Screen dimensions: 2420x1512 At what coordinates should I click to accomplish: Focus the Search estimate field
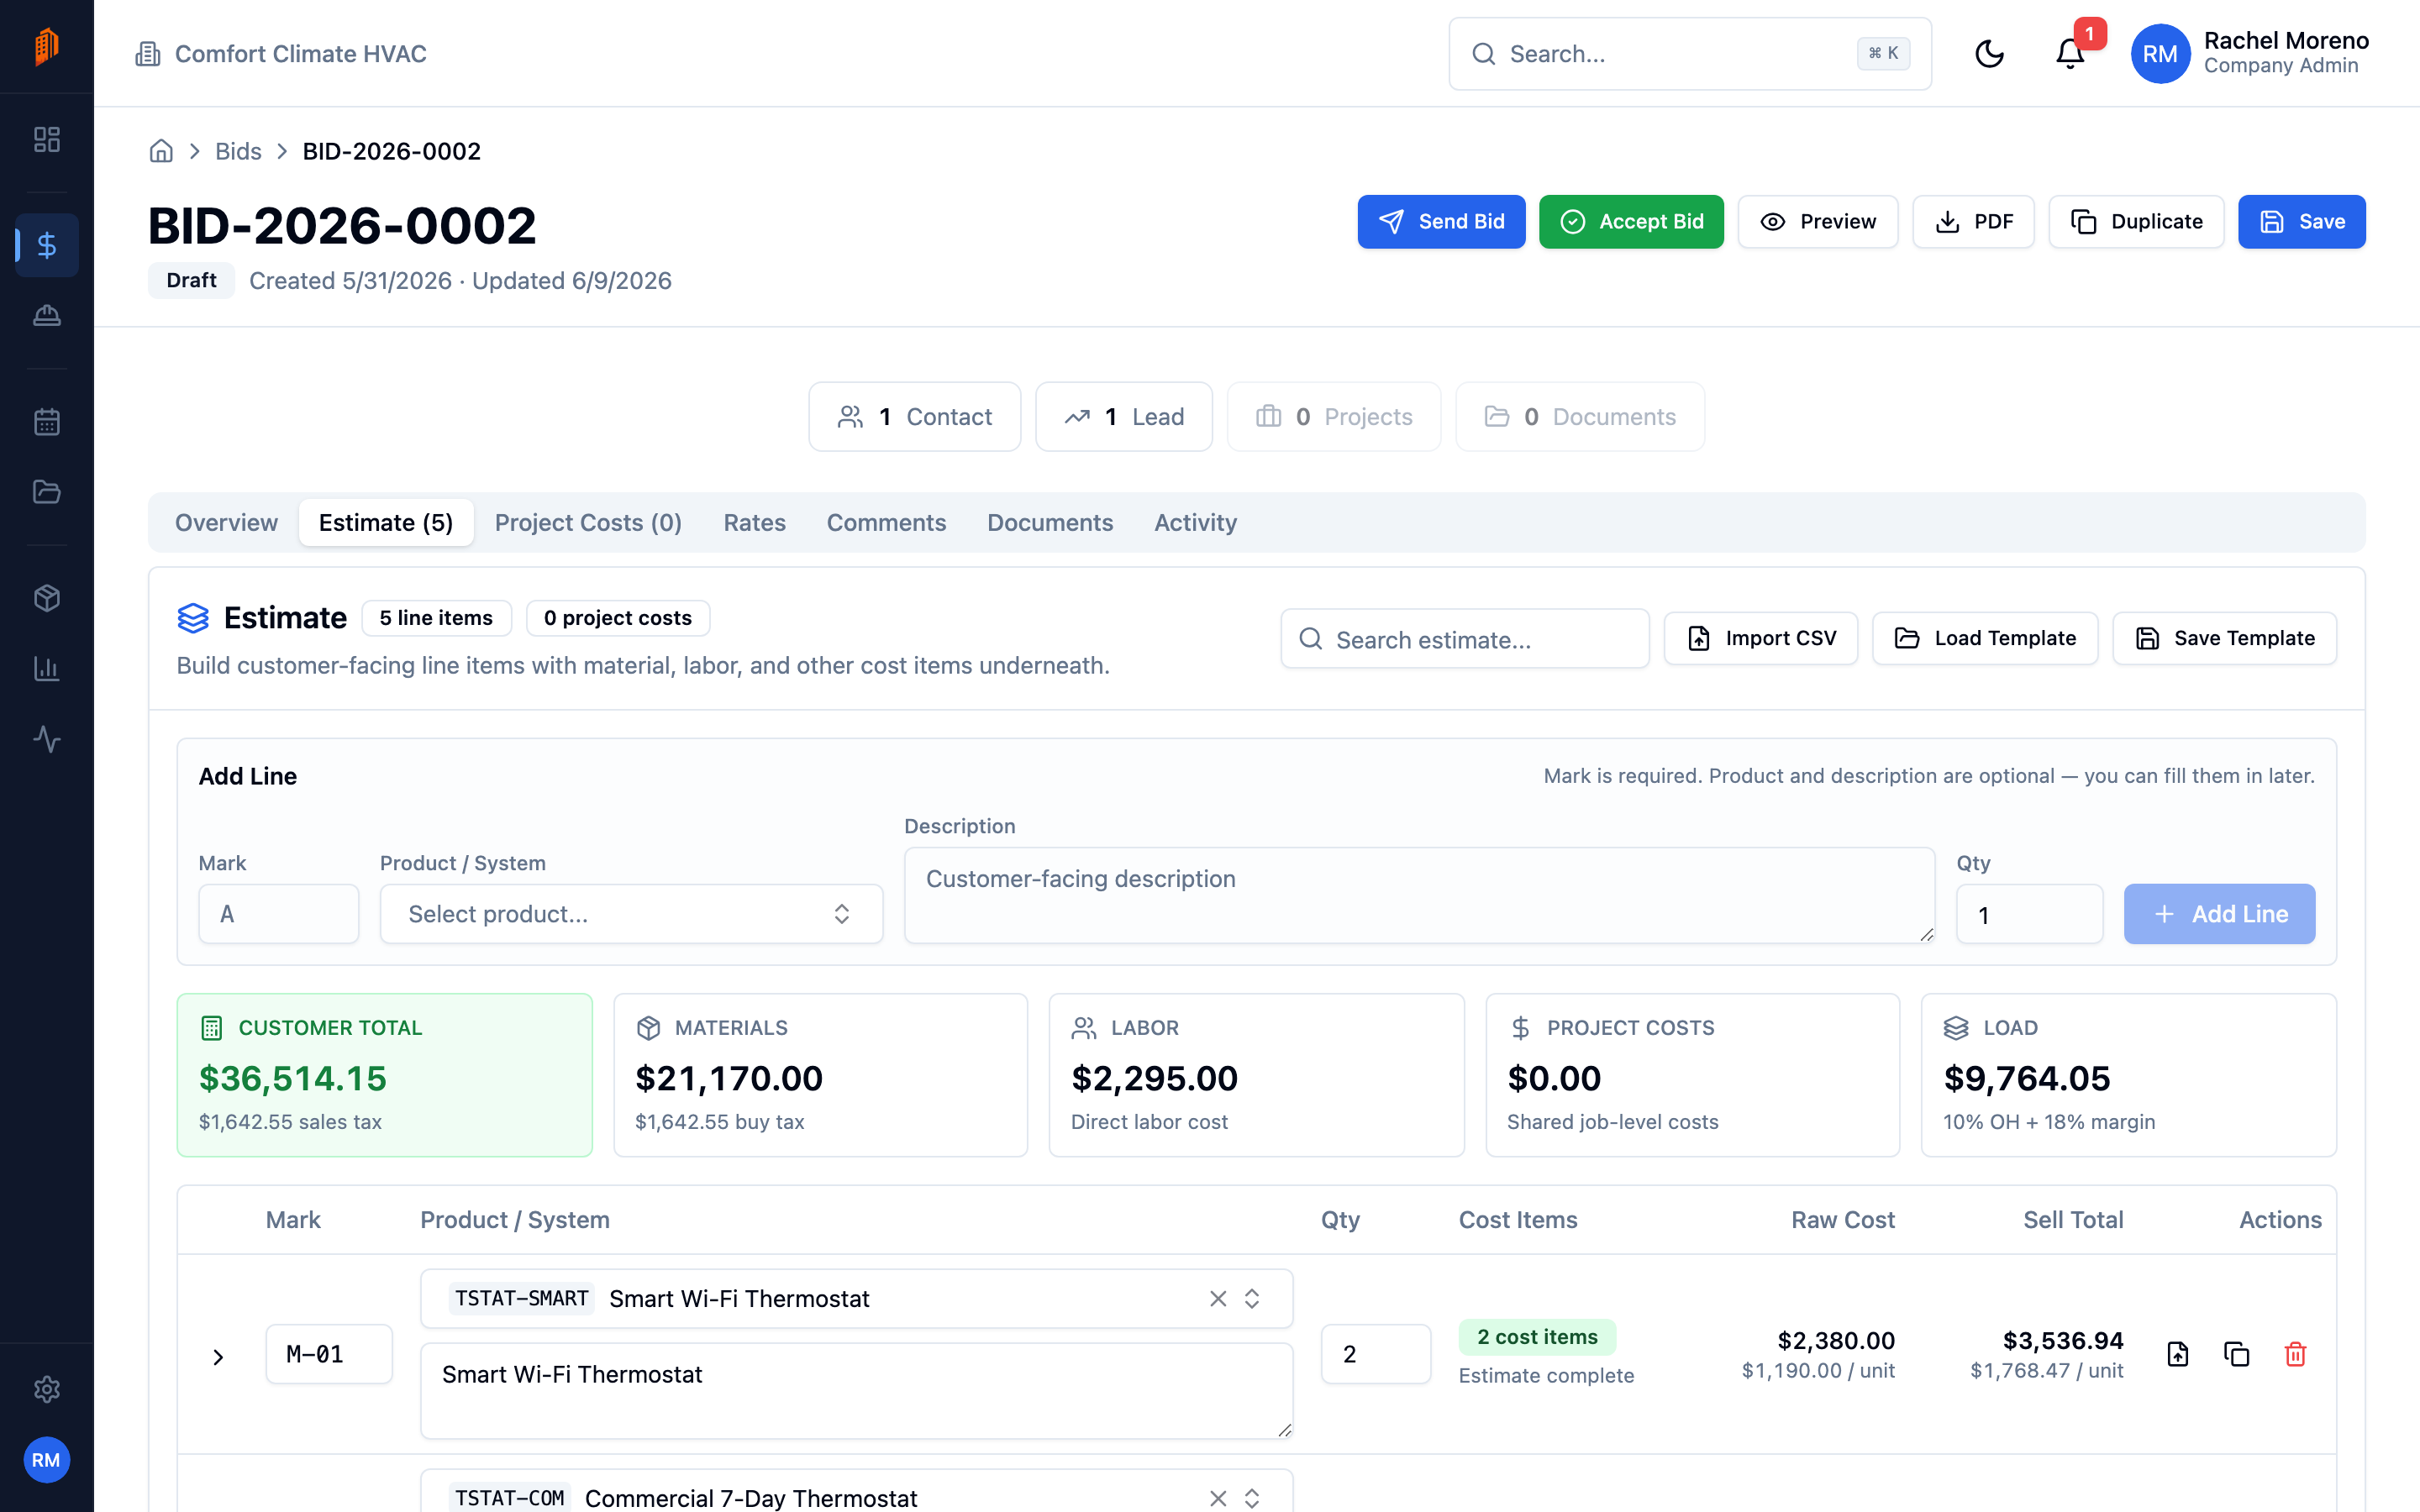coord(1465,638)
